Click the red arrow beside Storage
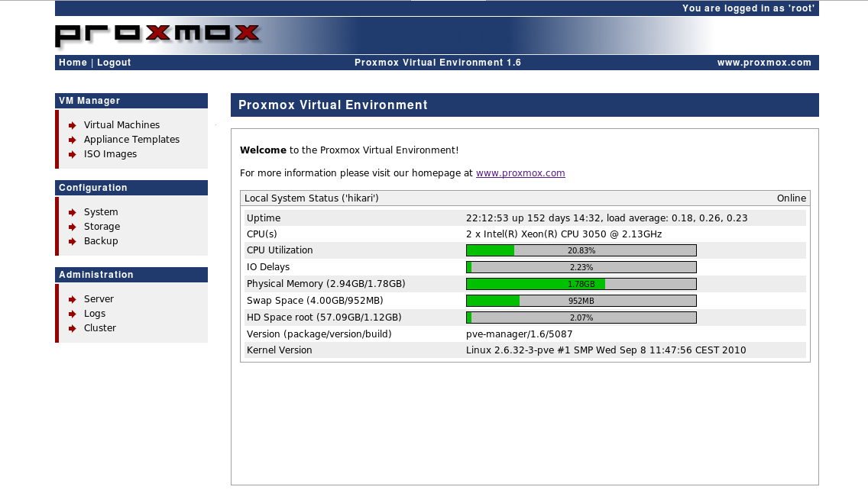This screenshot has height=490, width=868. click(72, 227)
